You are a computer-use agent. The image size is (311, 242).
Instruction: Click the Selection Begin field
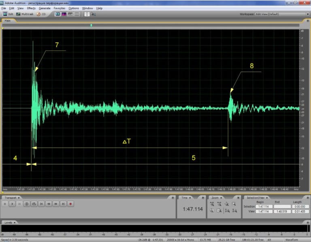[264, 207]
